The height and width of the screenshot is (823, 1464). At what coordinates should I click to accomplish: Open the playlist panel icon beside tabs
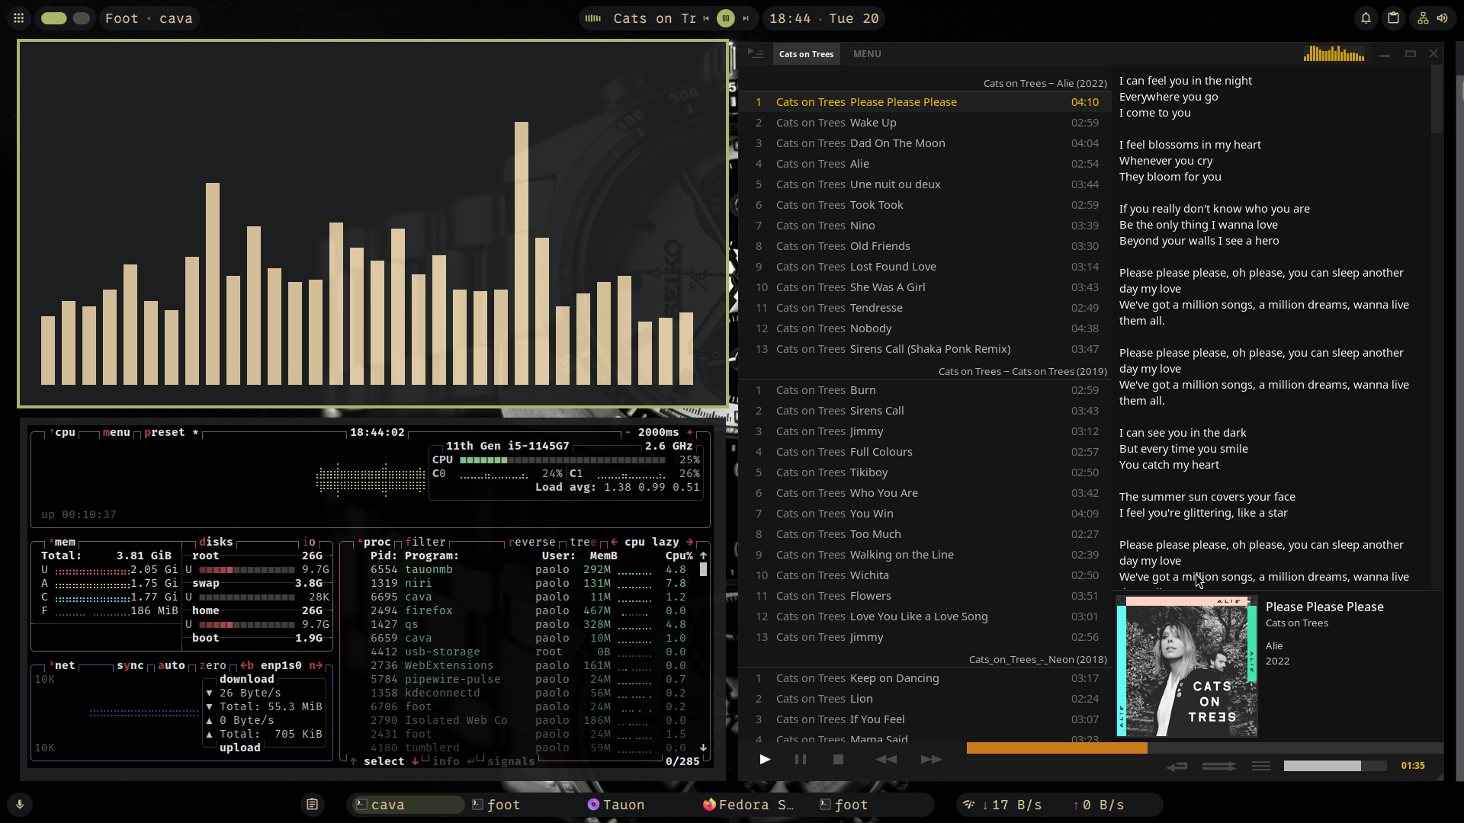click(x=756, y=53)
